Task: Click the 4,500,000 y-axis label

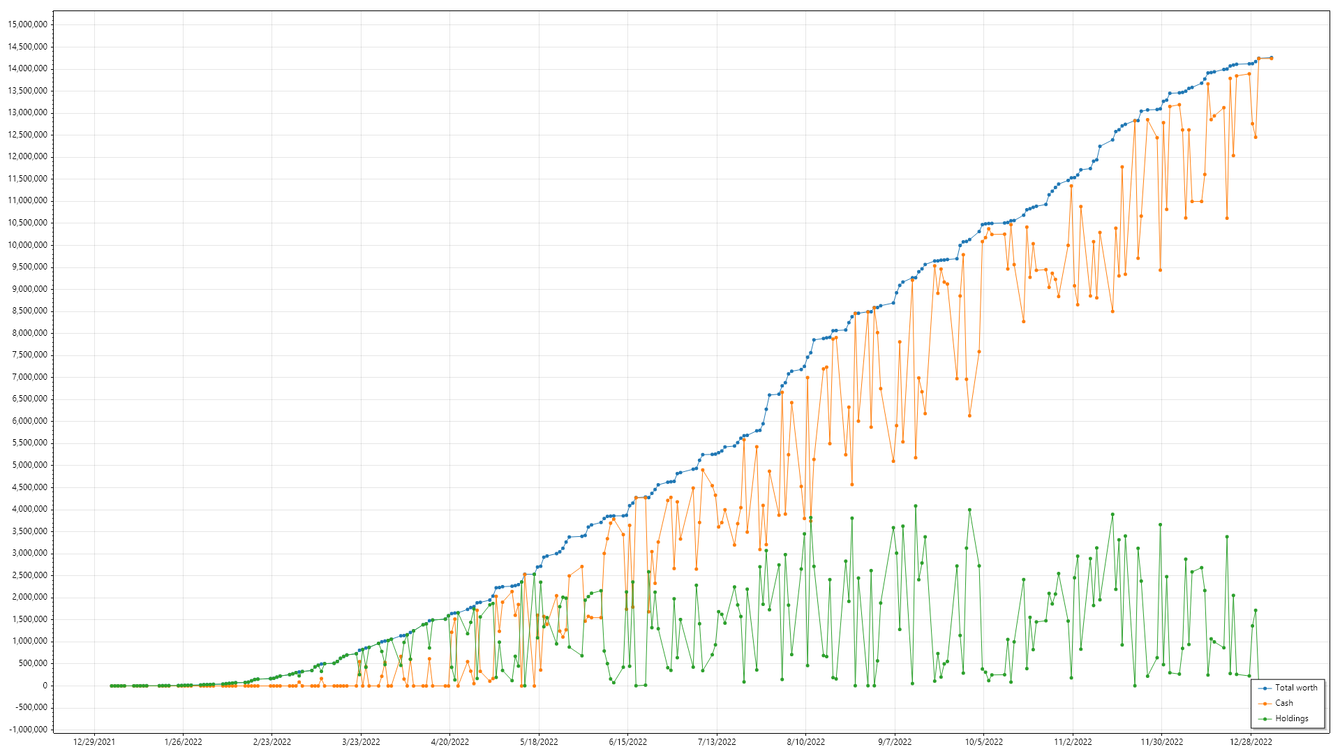Action: pos(30,487)
